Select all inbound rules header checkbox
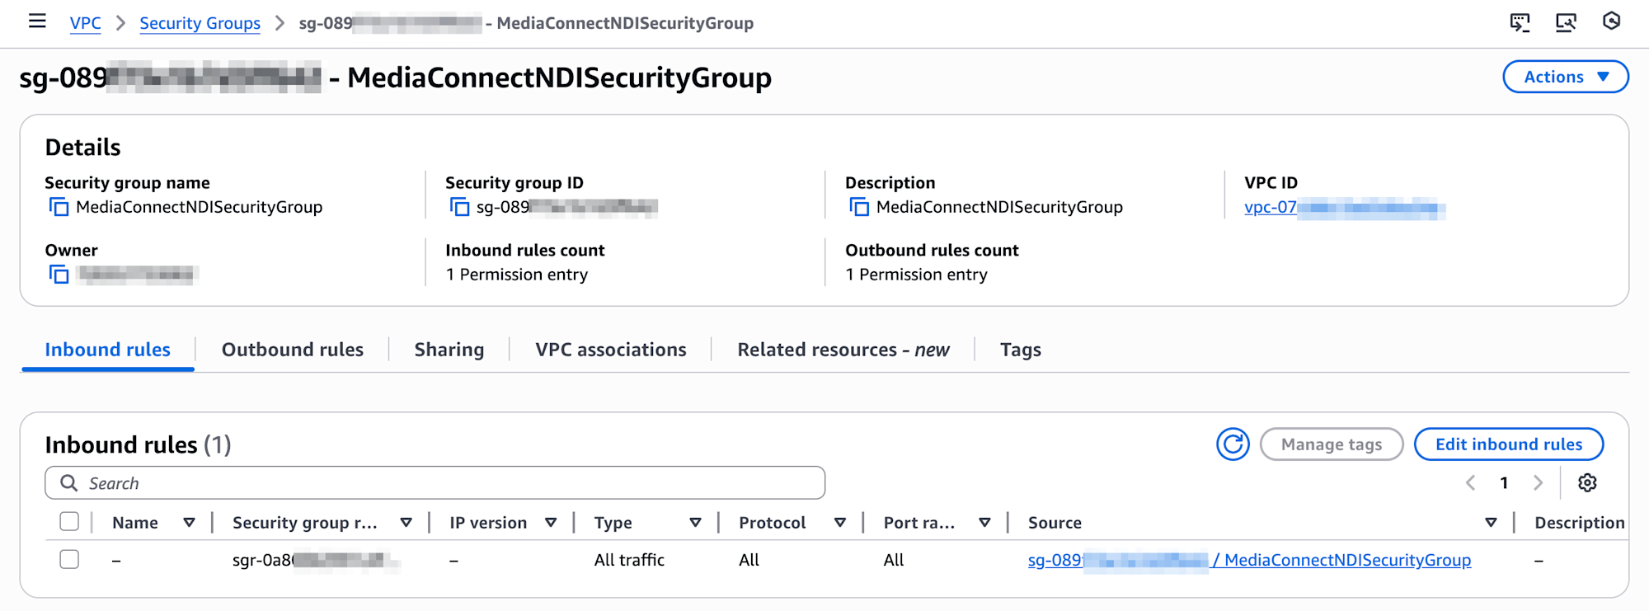 point(69,522)
